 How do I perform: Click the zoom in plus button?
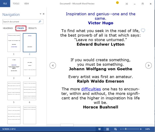point(141,129)
